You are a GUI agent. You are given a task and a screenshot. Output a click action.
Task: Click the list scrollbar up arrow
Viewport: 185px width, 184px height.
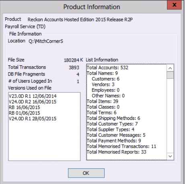[x=170, y=68]
